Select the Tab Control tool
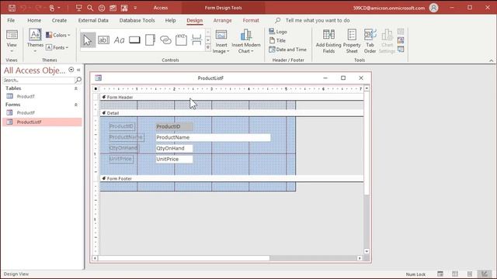 click(150, 40)
